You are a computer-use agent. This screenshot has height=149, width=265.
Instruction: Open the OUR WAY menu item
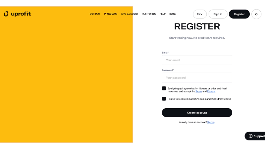tap(95, 14)
